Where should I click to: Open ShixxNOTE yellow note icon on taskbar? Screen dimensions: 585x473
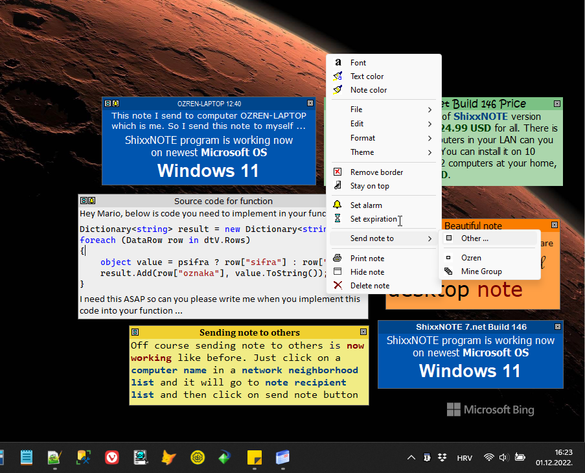[254, 457]
